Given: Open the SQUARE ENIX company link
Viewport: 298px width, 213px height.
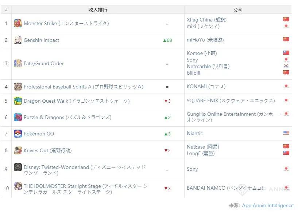Looking at the screenshot, I should pyautogui.click(x=231, y=100).
